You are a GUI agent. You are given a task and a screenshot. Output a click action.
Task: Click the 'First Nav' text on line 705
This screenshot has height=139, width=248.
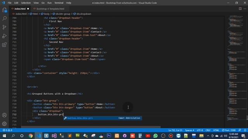55,21
